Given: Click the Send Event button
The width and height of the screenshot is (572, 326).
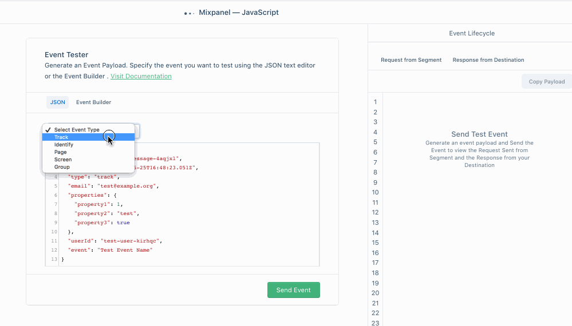Looking at the screenshot, I should 293,290.
